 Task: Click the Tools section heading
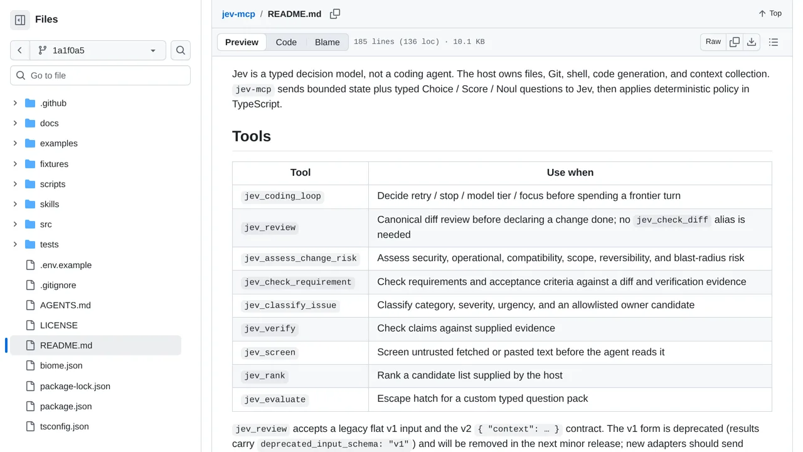coord(252,136)
